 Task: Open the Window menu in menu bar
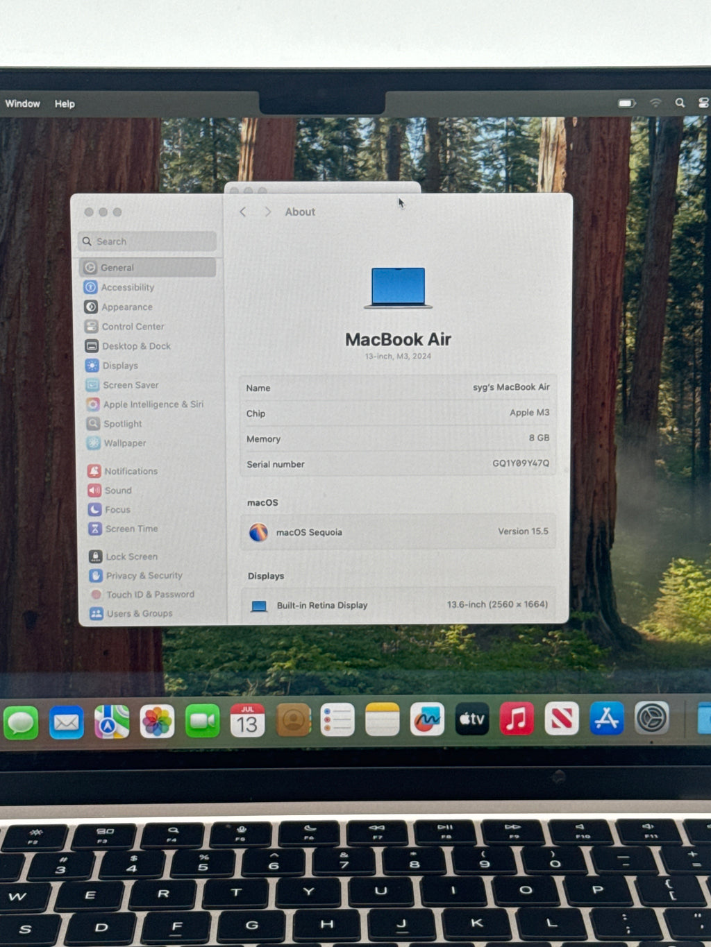pos(23,103)
